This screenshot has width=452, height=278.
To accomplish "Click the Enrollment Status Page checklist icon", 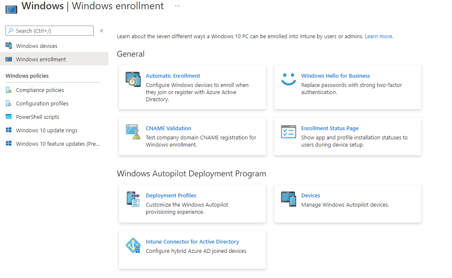I will [x=289, y=132].
